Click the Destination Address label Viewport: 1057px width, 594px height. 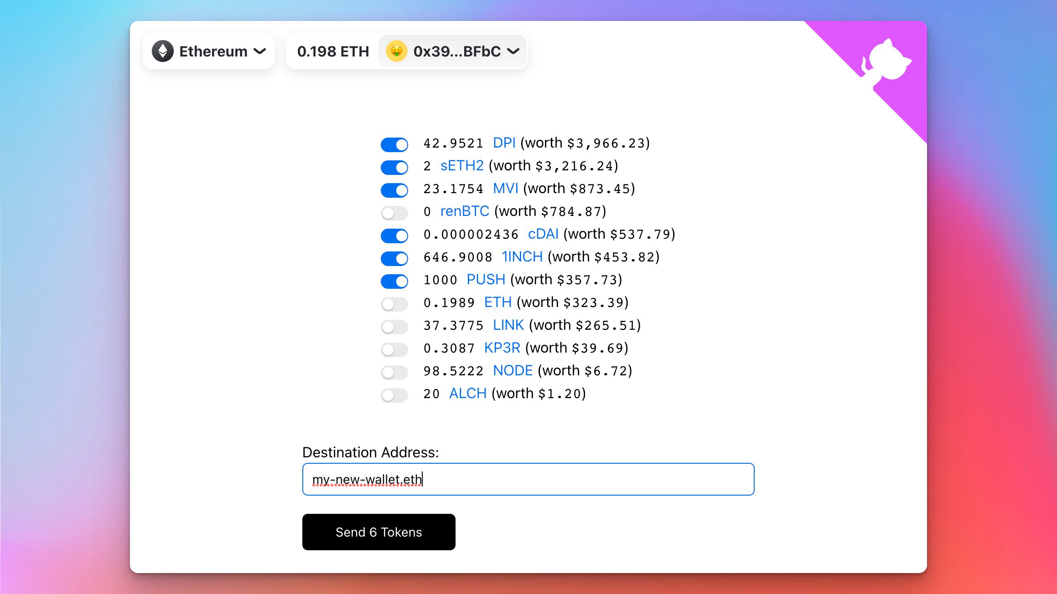point(370,452)
